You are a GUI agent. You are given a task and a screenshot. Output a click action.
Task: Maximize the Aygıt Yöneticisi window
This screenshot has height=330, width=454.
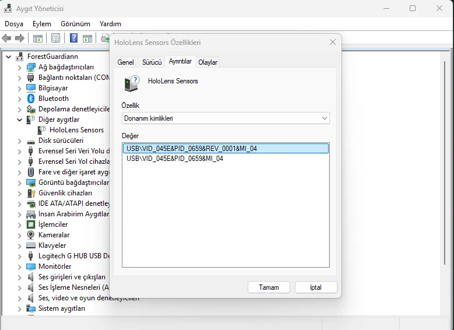(413, 8)
